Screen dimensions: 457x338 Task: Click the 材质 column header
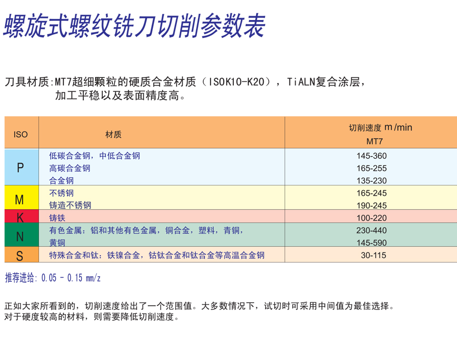(113, 135)
